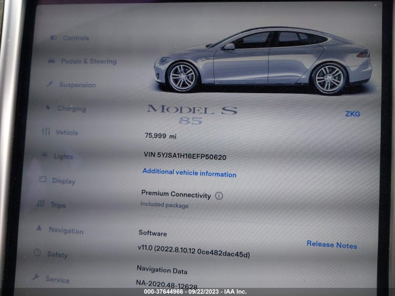Tap the 75,999 mi odometer reading
Viewport: 395px width, 296px height.
[160, 136]
